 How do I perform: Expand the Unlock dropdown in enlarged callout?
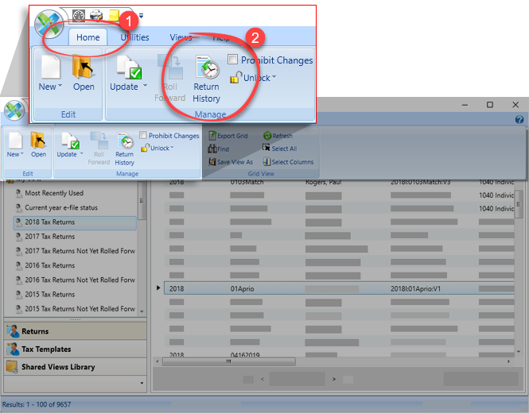[274, 78]
